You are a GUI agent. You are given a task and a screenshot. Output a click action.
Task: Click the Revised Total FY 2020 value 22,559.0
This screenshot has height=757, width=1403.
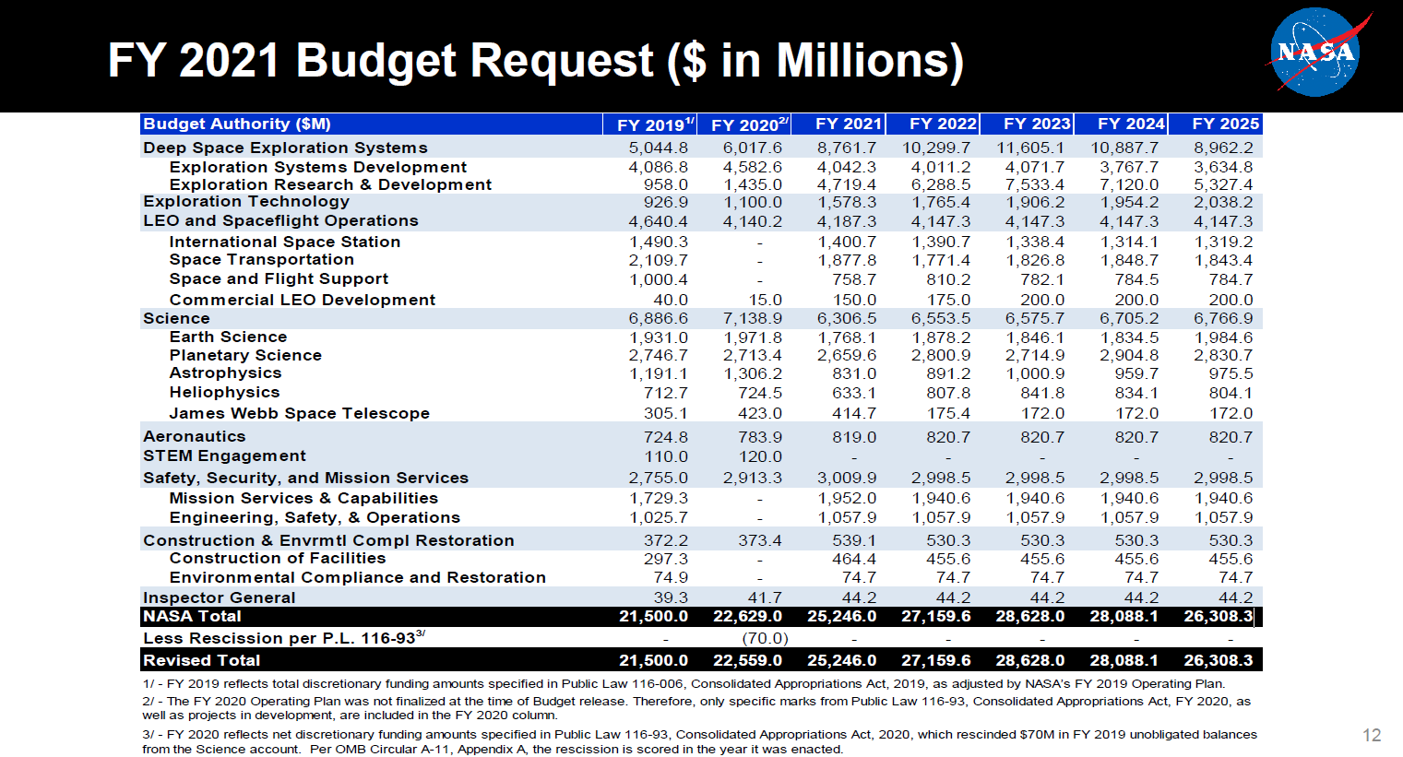[x=747, y=660]
